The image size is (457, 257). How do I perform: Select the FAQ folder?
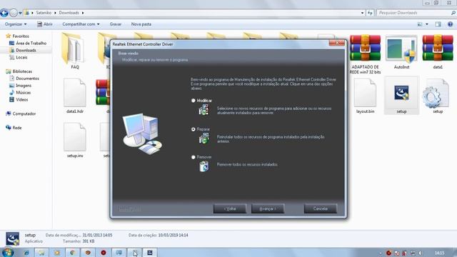coord(74,51)
